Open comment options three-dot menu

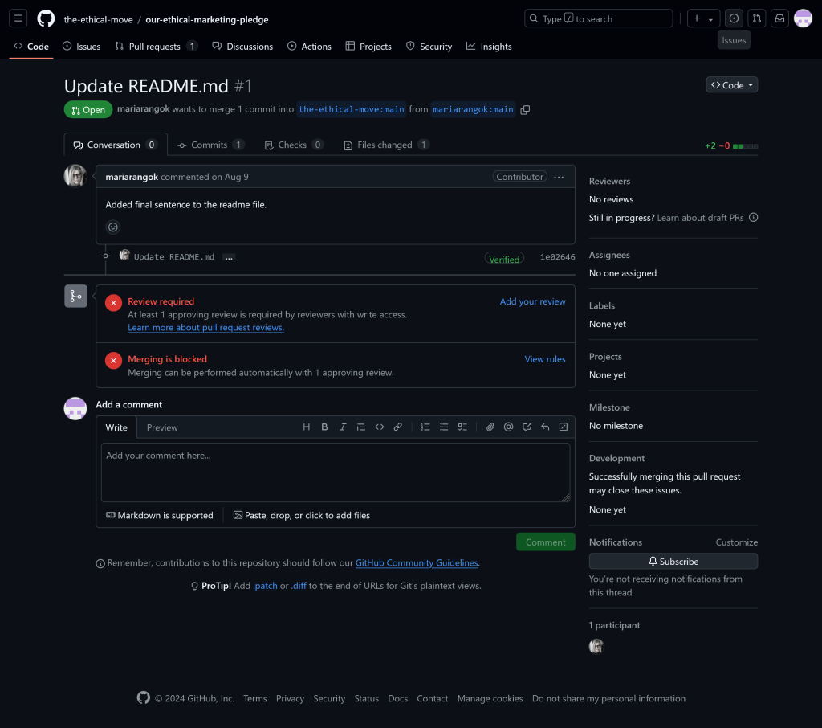click(x=559, y=177)
